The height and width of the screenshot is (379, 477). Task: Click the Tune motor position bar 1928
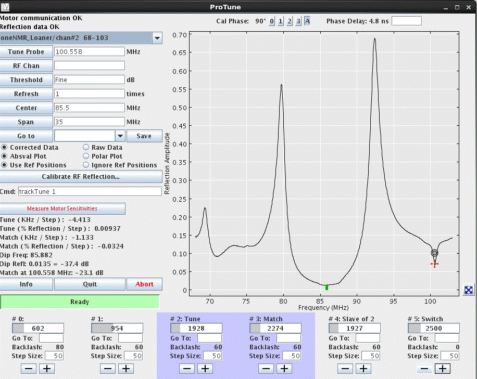[196, 328]
